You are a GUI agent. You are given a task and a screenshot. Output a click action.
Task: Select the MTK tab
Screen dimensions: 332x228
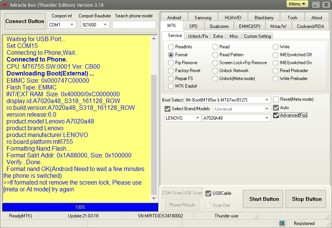click(x=172, y=26)
